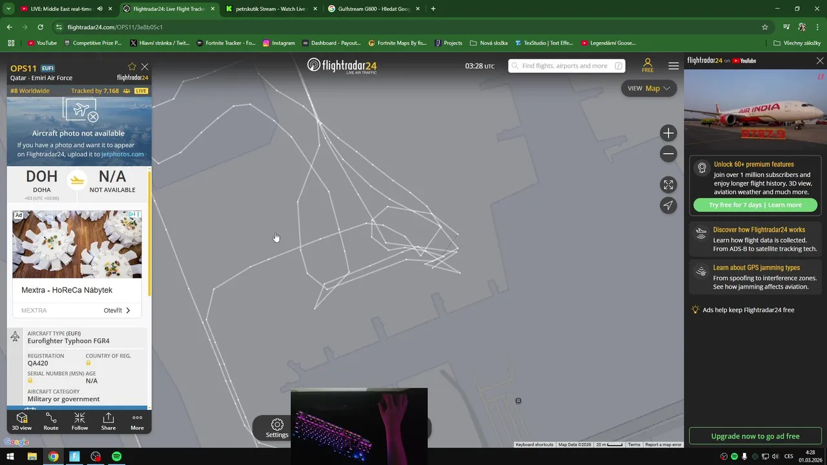Click the CES keyboard language indicator
The image size is (827, 465).
pos(789,457)
